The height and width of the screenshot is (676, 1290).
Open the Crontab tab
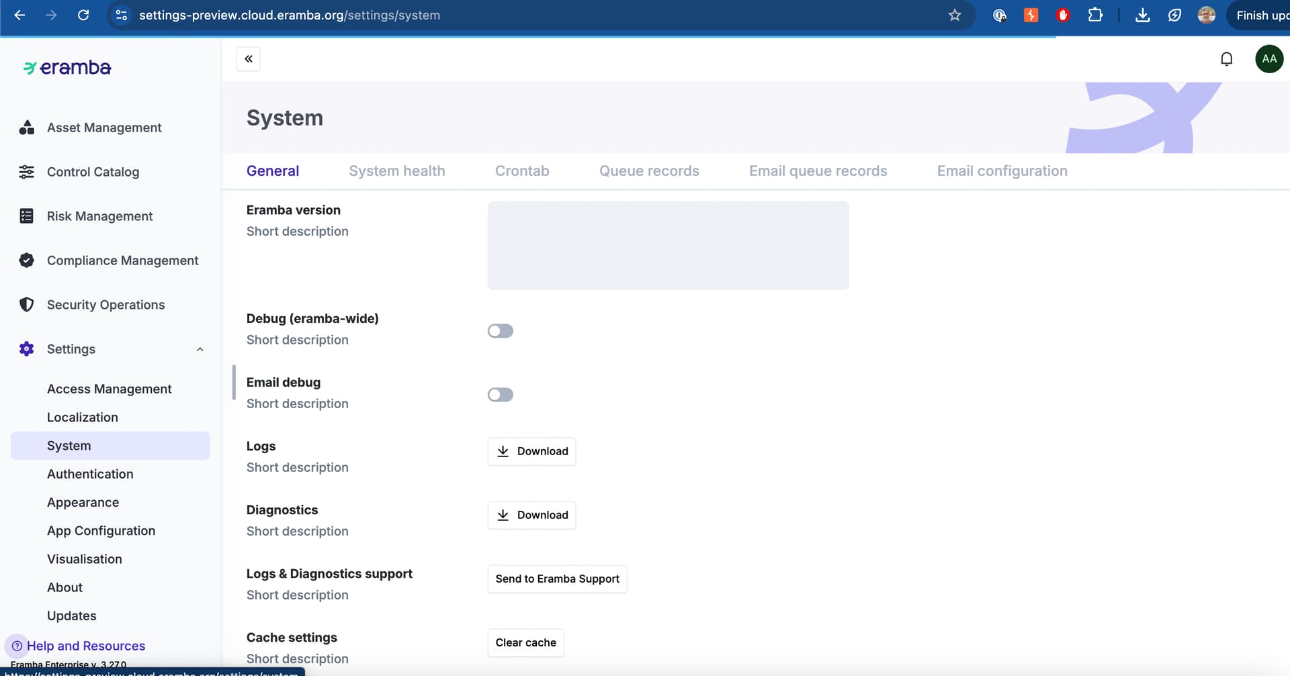click(x=522, y=171)
